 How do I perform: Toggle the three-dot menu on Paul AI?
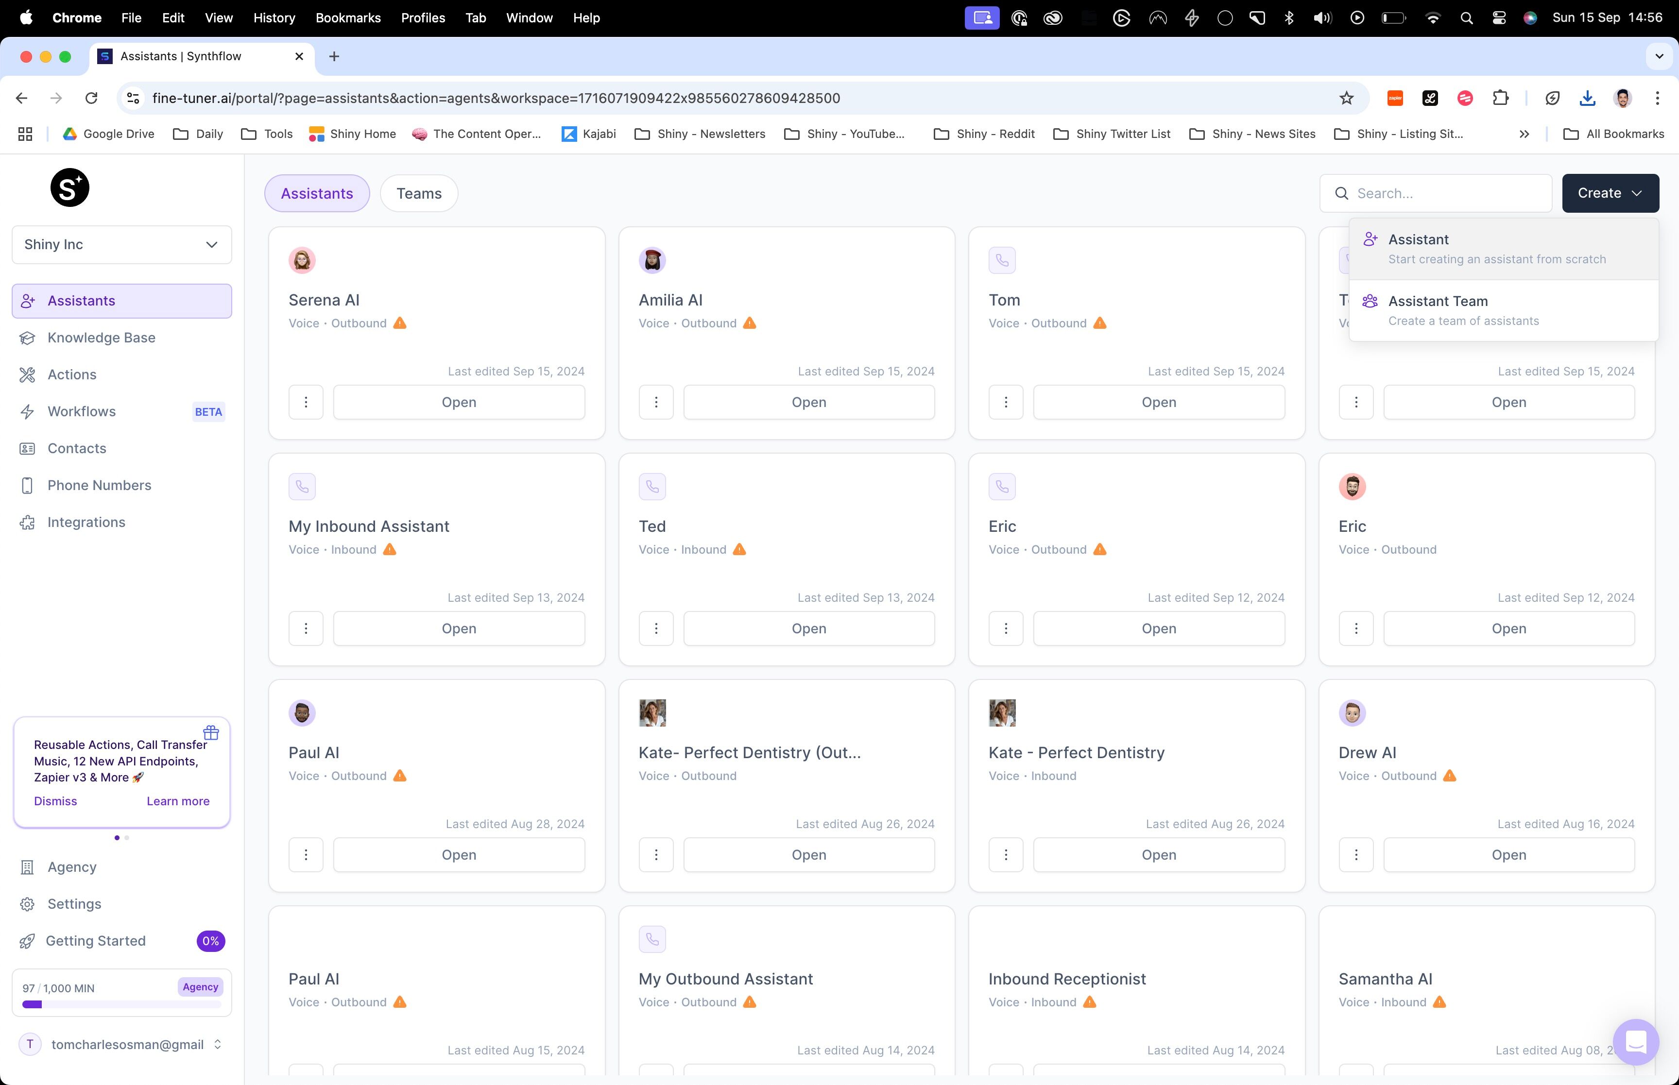point(306,854)
